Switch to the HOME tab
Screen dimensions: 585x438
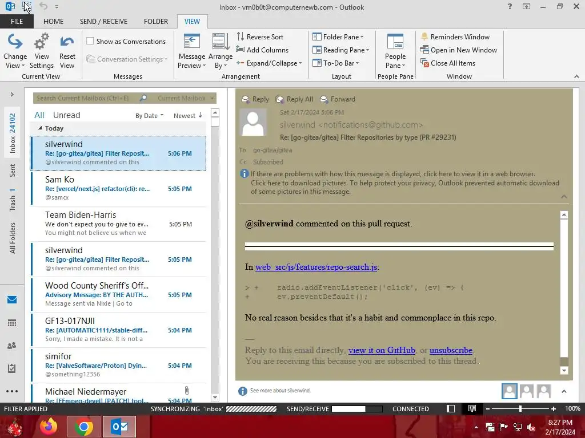(x=53, y=21)
